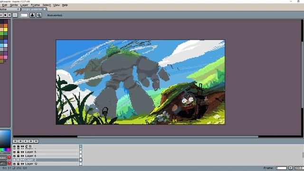Go to last frame button
Image resolution: width=304 pixels, height=171 pixels.
36,141
